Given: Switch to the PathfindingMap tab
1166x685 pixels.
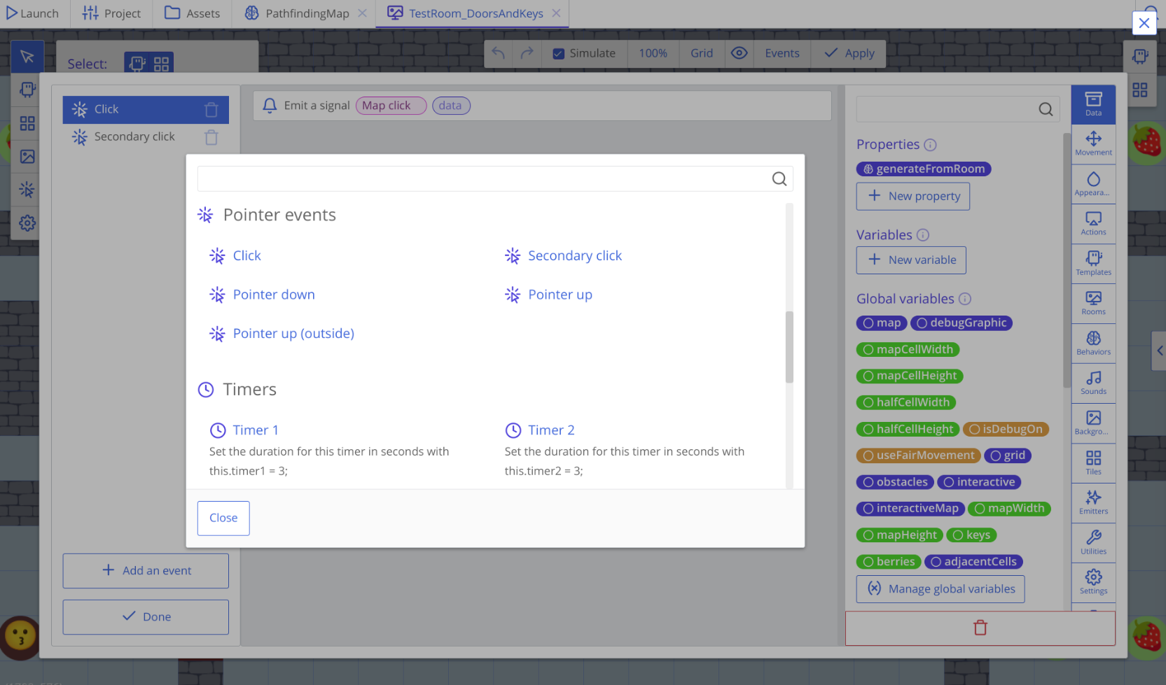Looking at the screenshot, I should point(307,13).
